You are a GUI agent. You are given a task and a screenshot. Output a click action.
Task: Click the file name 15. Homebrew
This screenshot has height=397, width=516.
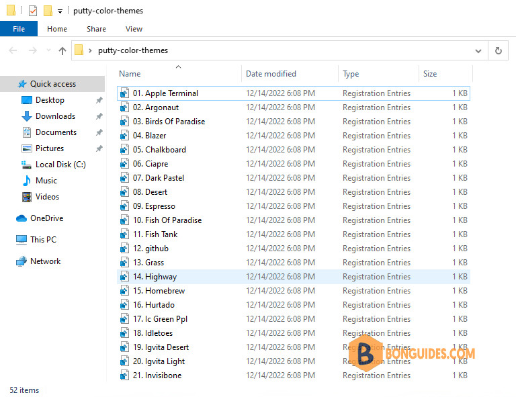(x=159, y=291)
